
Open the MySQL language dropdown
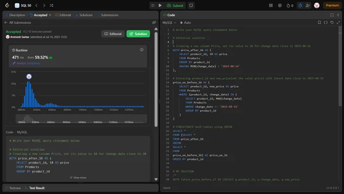[169, 22]
